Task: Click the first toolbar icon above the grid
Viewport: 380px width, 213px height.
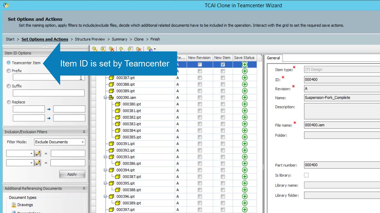Action: coord(95,49)
